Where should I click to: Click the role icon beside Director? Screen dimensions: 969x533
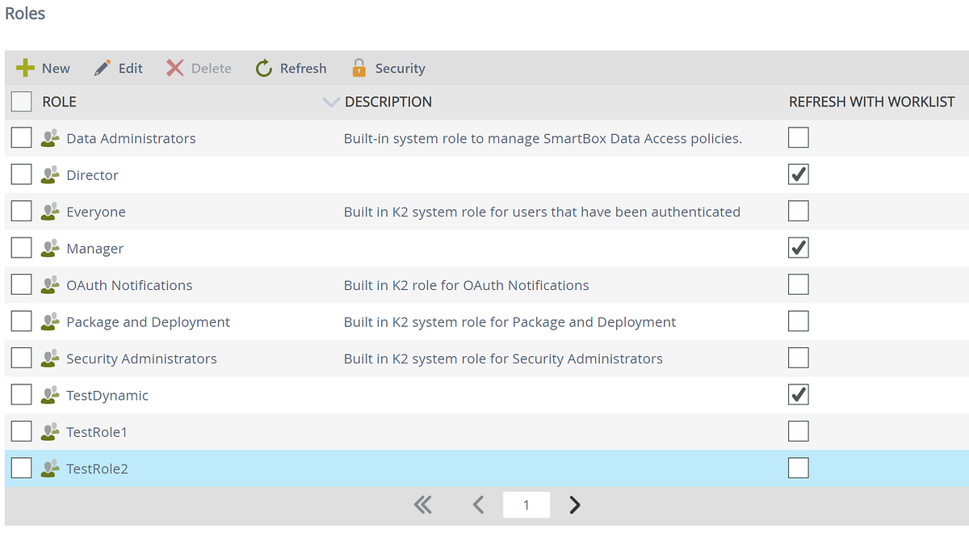(50, 174)
